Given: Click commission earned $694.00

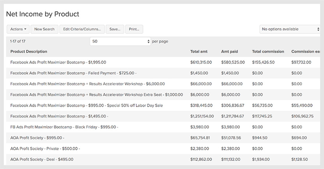Looking at the screenshot, I should (299, 138).
